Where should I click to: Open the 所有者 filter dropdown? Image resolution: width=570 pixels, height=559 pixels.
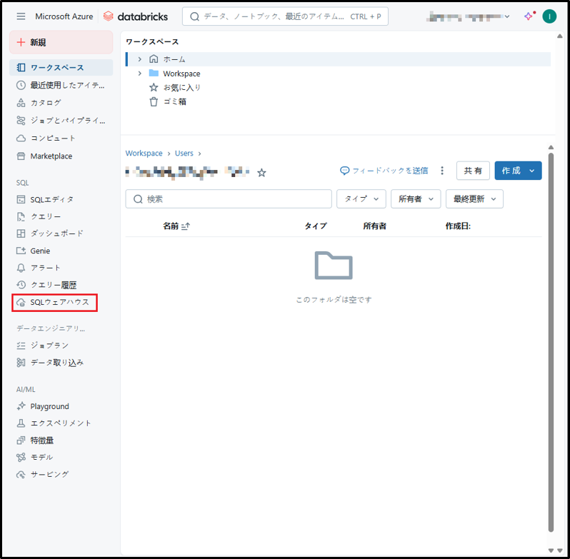(416, 198)
